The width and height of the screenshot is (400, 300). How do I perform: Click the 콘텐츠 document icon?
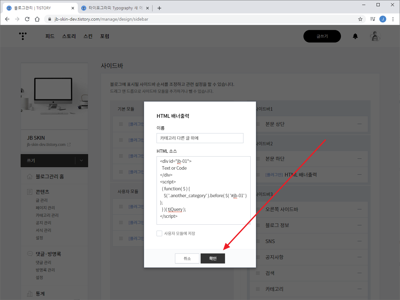pos(30,192)
